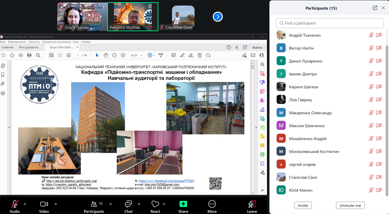Start sharing with the green Share button
Viewport: 389px width, 214px height.
coord(183,206)
